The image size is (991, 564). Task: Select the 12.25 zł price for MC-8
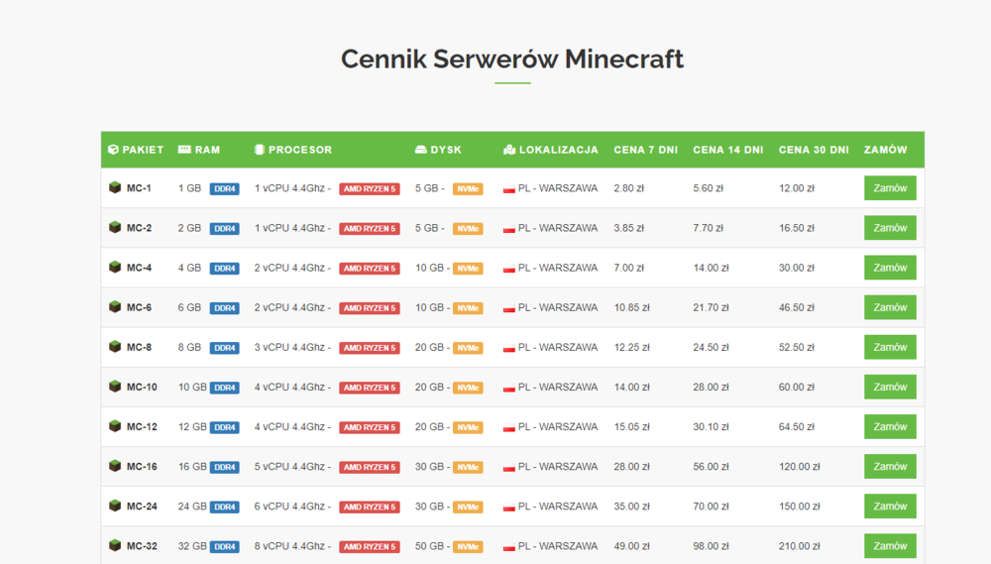[x=632, y=347]
